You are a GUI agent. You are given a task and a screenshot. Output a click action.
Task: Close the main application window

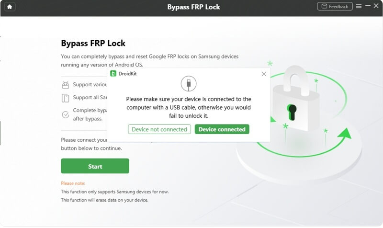coord(376,6)
